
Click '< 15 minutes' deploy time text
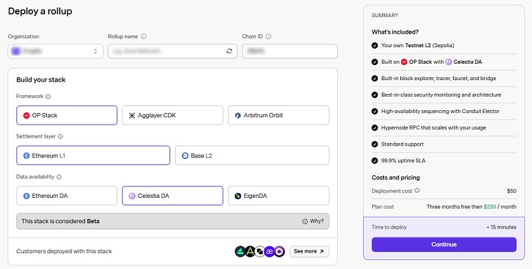click(x=502, y=227)
